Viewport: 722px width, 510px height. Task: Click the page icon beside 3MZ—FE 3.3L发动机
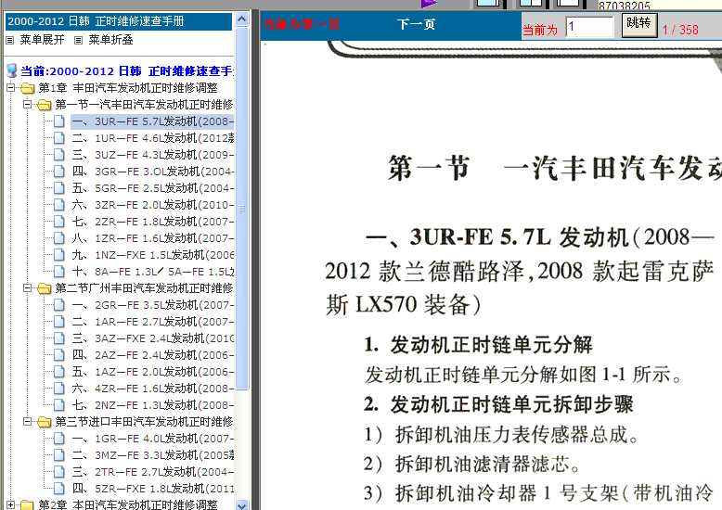(x=59, y=455)
